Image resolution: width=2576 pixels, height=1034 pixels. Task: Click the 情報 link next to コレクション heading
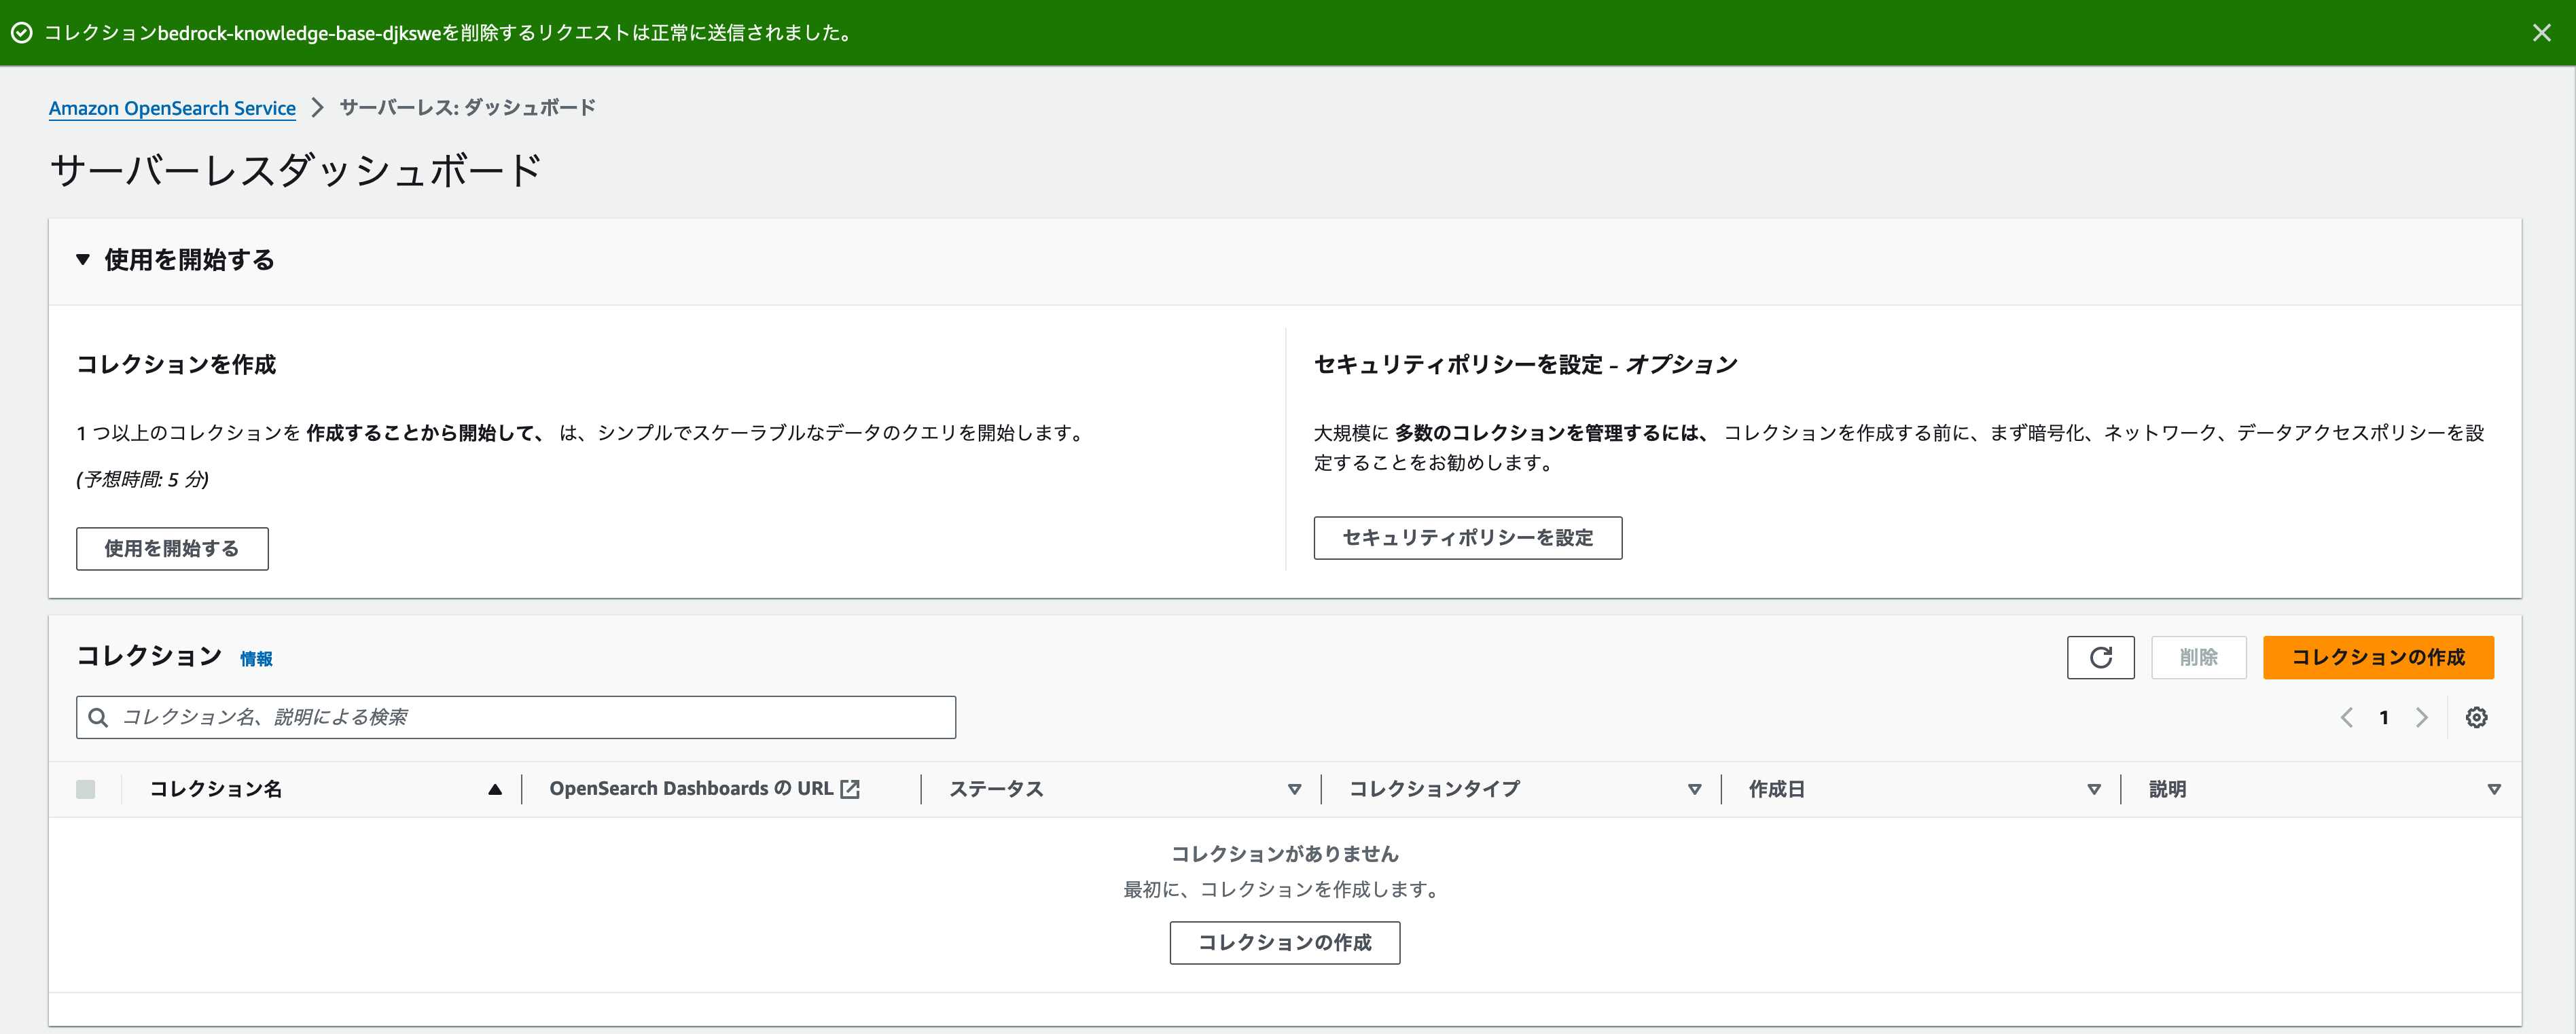258,659
